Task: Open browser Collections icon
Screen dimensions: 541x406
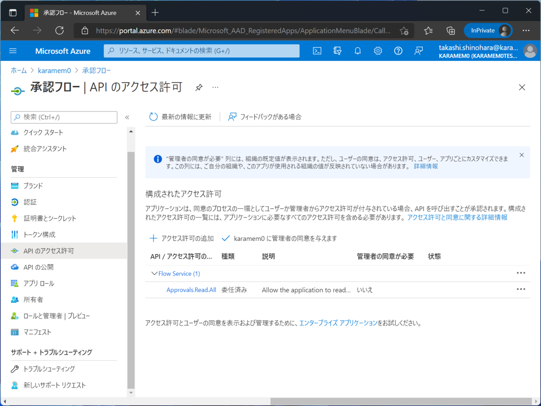Action: pos(451,30)
